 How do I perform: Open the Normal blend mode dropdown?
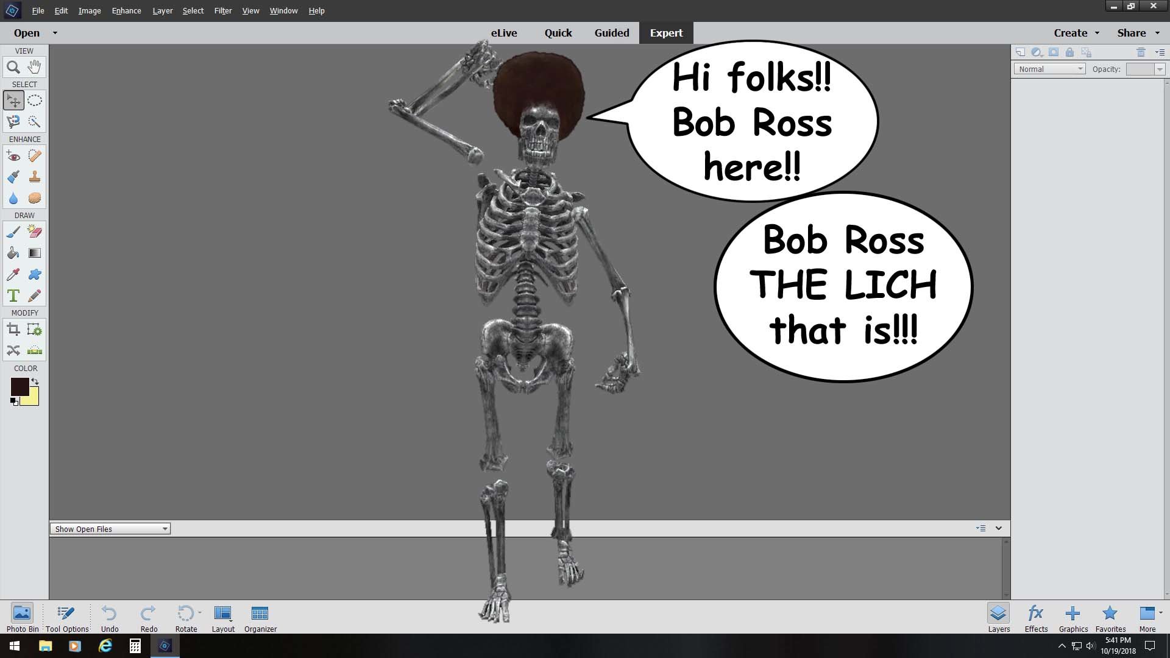click(x=1049, y=69)
